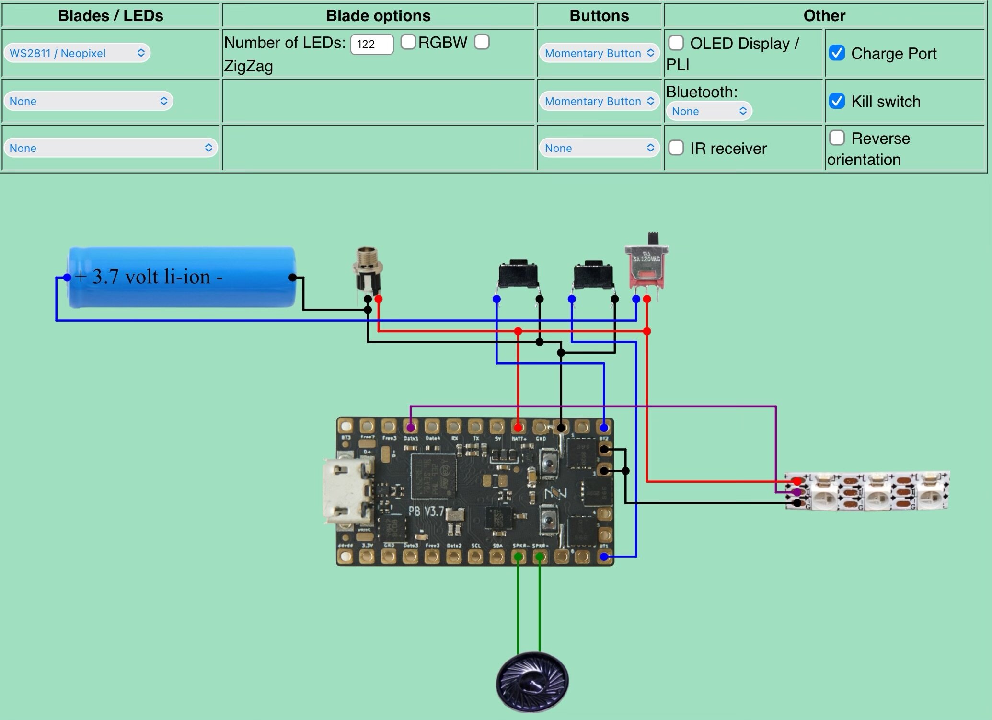Enable the OLED Display / PLI checkbox
Screen dimensions: 992x720
(676, 43)
